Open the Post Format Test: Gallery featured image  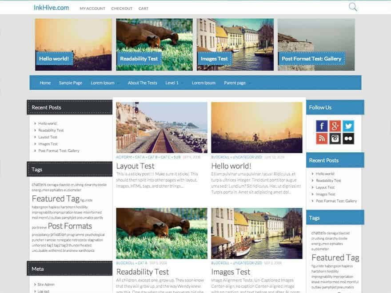click(x=316, y=44)
